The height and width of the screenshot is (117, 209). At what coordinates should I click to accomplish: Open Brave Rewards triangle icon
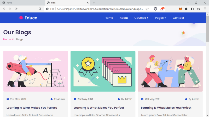click(162, 9)
